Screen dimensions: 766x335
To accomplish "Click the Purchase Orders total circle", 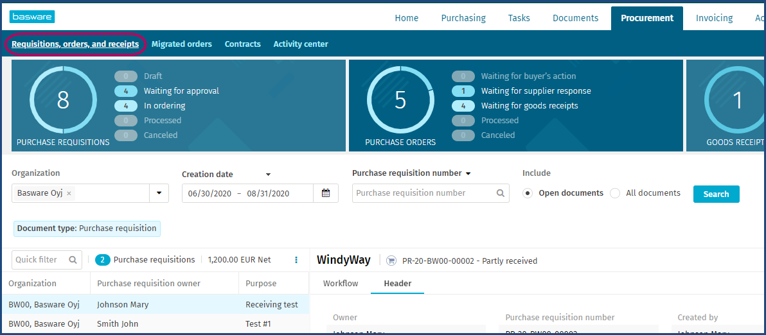I will click(x=400, y=99).
